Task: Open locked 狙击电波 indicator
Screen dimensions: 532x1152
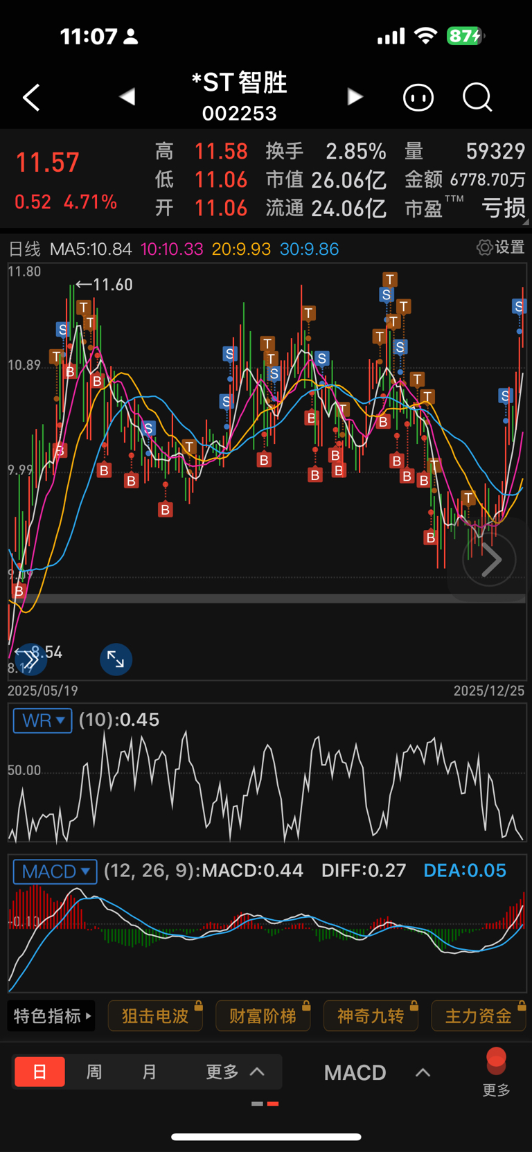Action: (155, 1016)
